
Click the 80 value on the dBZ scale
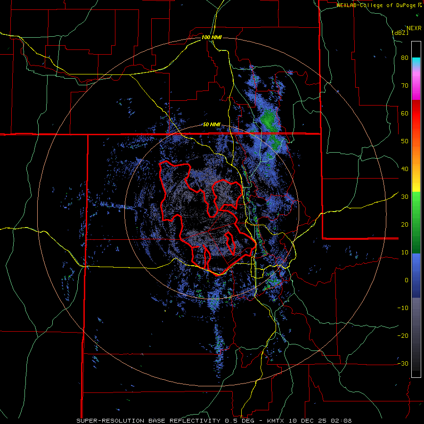[x=405, y=57]
